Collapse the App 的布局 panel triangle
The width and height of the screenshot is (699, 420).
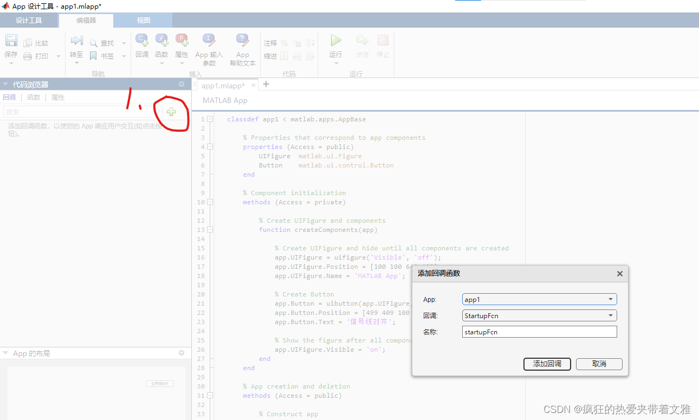[5, 353]
